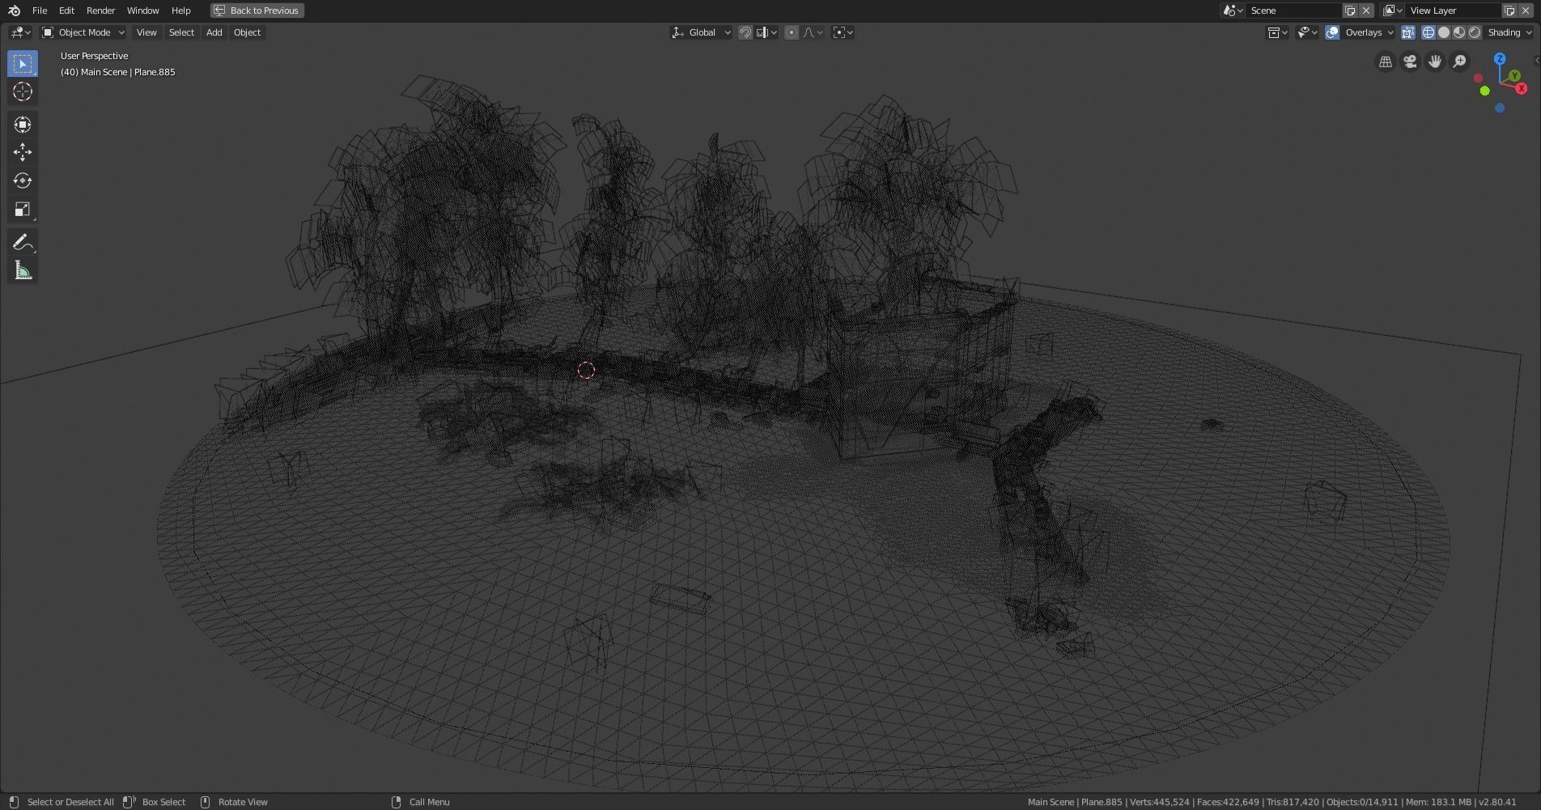Activate the 3D Cursor tool
The image size is (1541, 810).
coord(23,92)
